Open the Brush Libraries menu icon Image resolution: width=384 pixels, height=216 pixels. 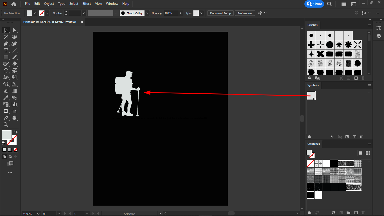(x=310, y=78)
